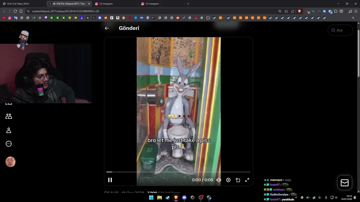
Task: Click the browser Back button
Action: point(4,11)
